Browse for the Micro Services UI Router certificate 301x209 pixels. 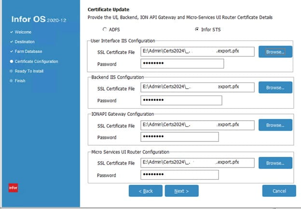(x=275, y=163)
